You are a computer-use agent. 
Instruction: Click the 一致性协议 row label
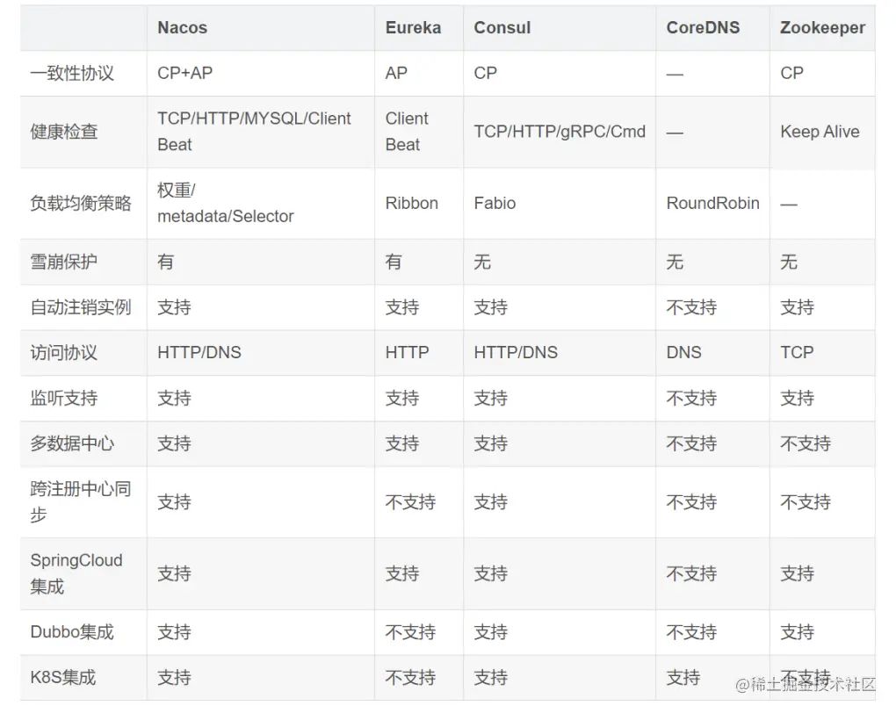coord(72,73)
